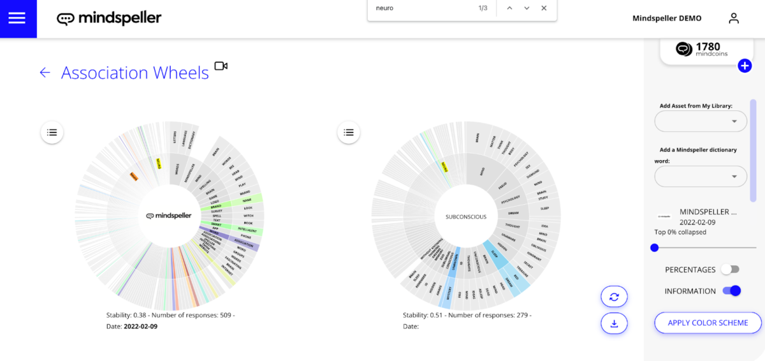
Task: Click the green NAME segment
Action: (247, 200)
